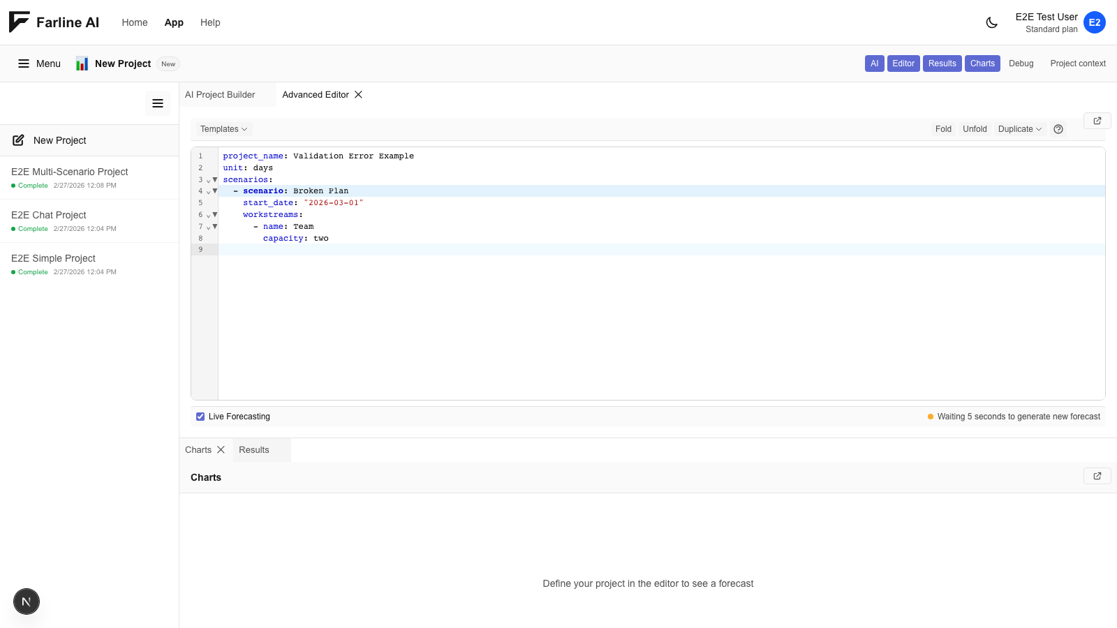
Task: Collapse the scenarios block fold triangle
Action: [x=214, y=179]
